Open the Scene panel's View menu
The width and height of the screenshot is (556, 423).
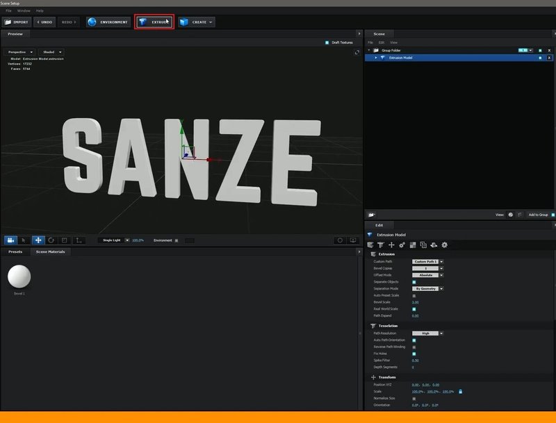(x=393, y=42)
